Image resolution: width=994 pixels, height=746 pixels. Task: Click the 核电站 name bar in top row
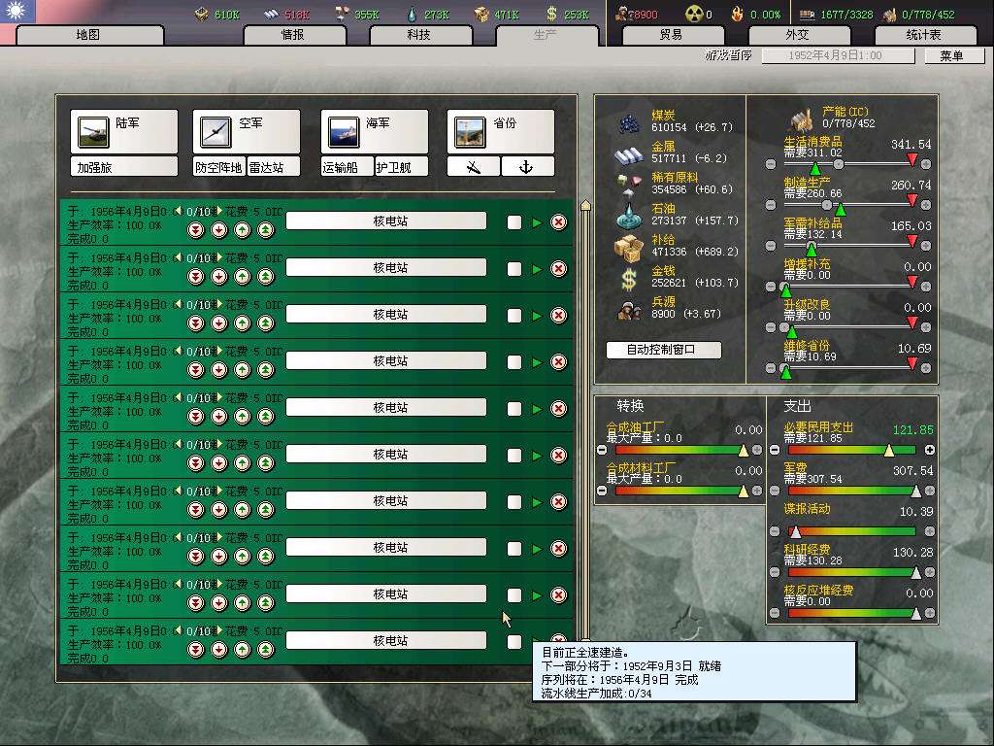(386, 220)
